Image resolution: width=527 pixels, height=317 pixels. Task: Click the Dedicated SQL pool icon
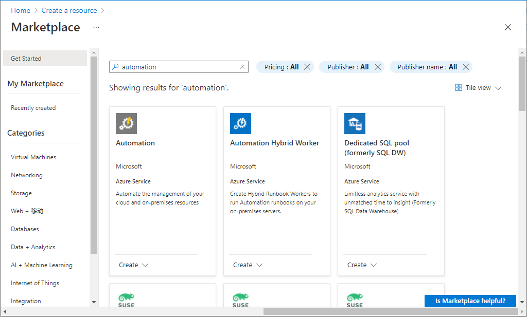point(355,123)
